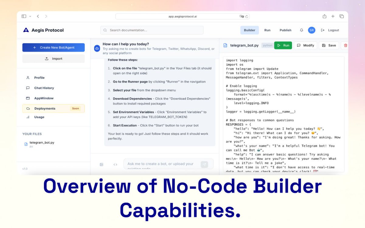365x228 pixels.
Task: Click the Soon badge on Deployments
Action: (75, 108)
